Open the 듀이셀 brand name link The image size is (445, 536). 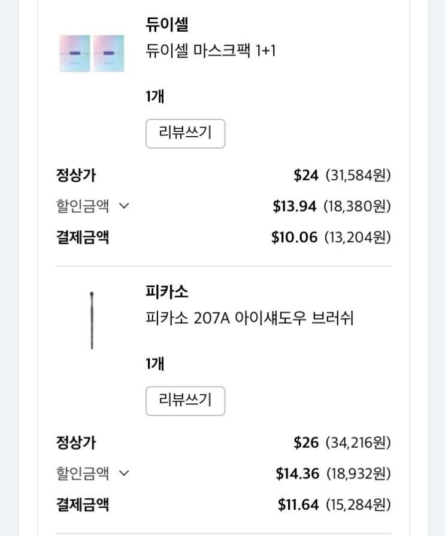point(167,25)
